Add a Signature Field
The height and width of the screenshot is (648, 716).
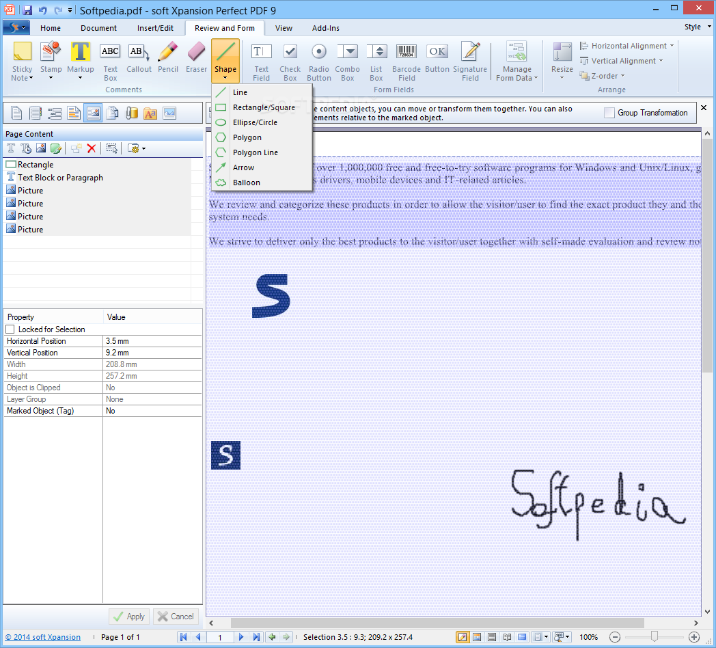click(470, 60)
